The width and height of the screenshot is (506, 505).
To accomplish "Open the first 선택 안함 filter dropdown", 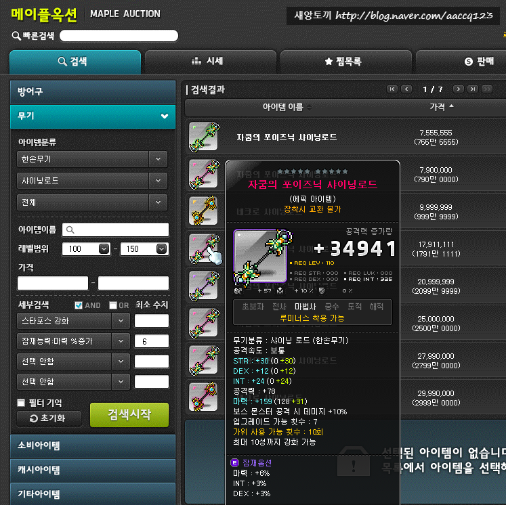I will tap(73, 361).
